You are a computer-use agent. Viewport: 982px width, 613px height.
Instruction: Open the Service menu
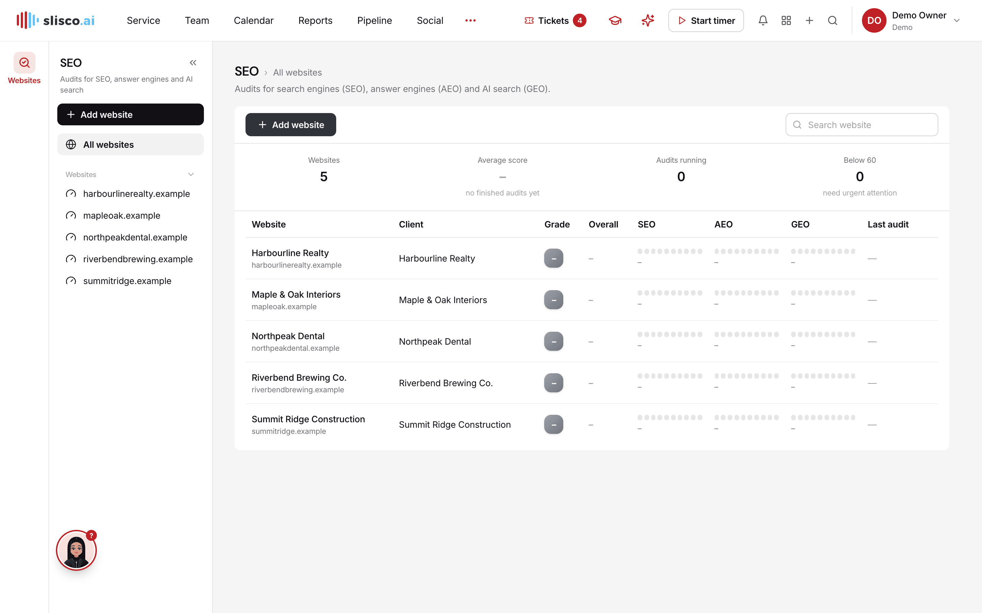click(143, 21)
